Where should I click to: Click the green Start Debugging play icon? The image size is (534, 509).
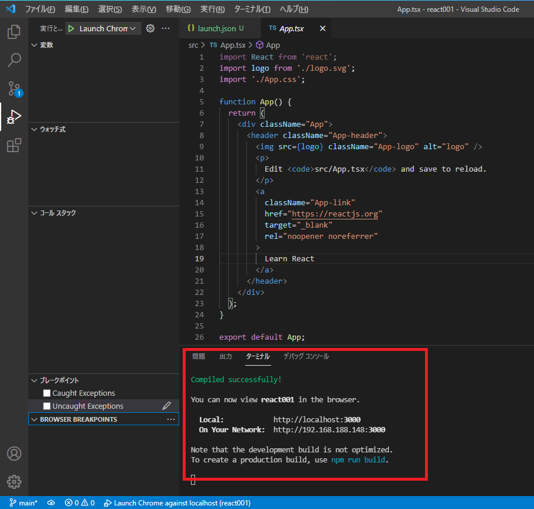click(71, 28)
